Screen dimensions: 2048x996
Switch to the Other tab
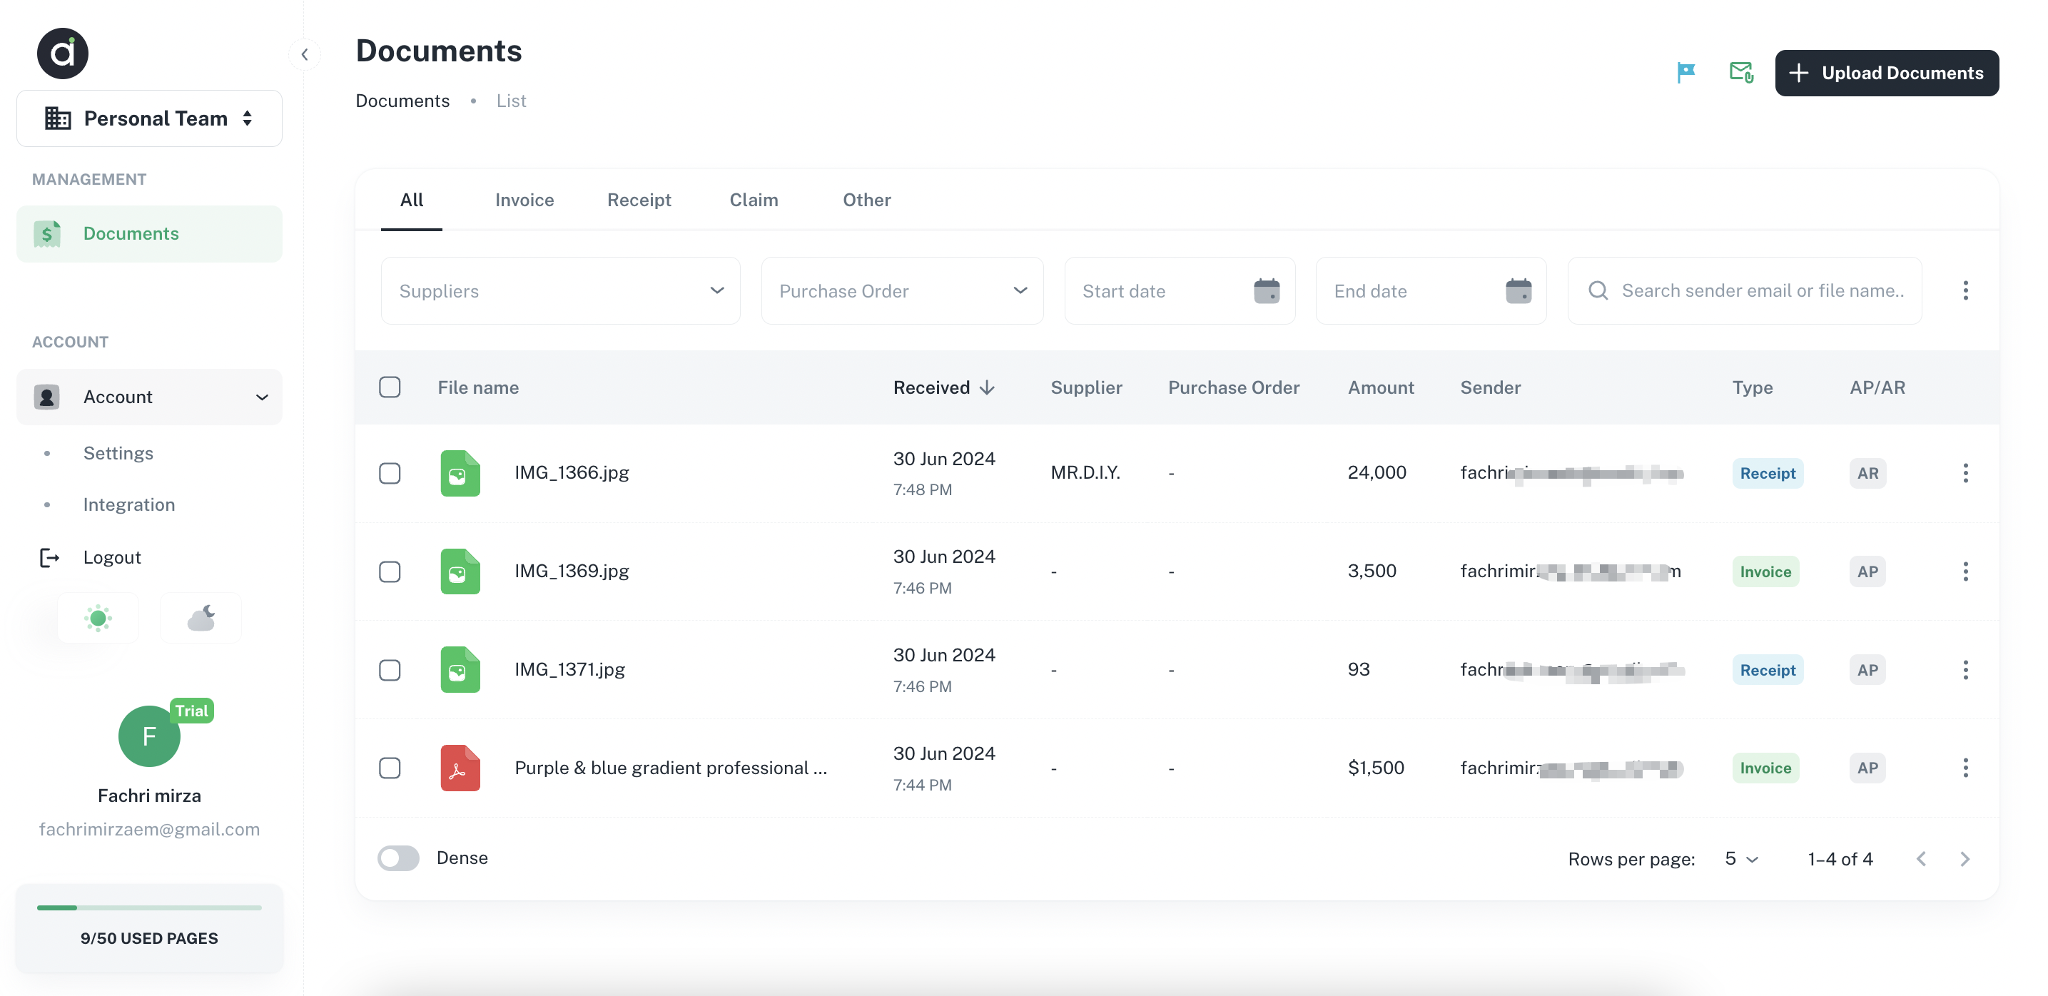pyautogui.click(x=866, y=200)
